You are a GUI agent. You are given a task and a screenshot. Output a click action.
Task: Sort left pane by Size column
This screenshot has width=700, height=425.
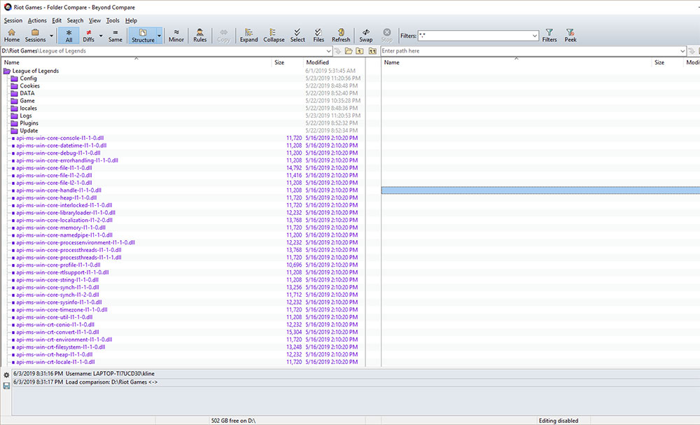(x=287, y=62)
